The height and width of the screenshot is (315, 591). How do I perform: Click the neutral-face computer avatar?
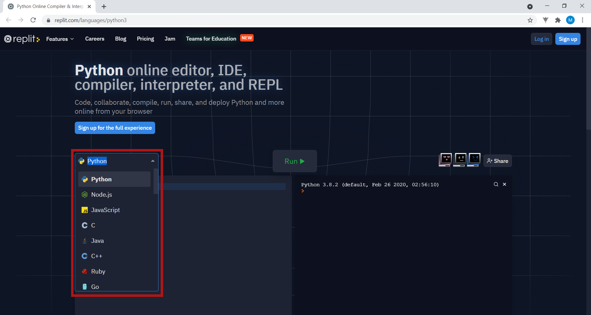[460, 160]
